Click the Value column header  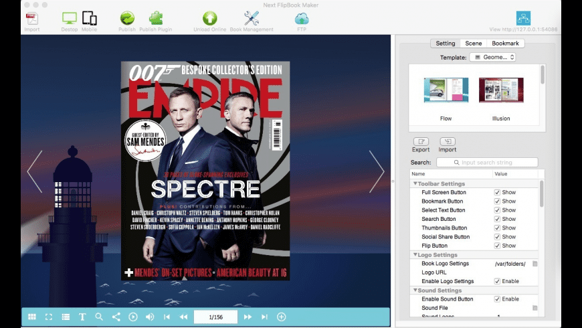[x=515, y=174]
